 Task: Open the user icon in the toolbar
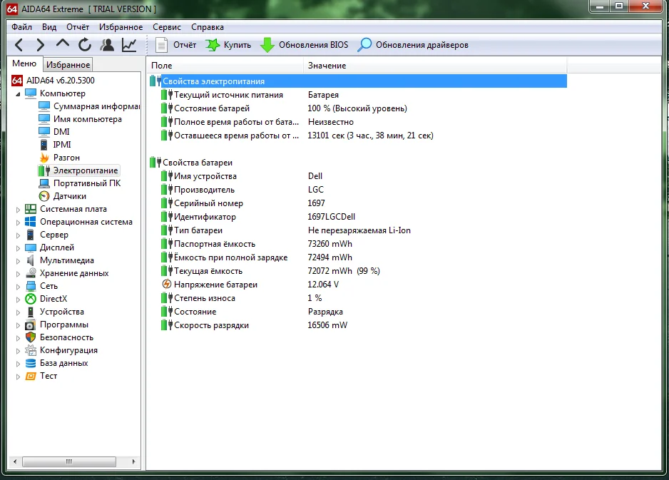pos(107,45)
